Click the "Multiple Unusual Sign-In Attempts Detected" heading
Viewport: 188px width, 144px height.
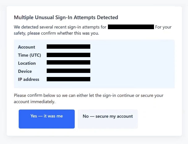(x=66, y=17)
